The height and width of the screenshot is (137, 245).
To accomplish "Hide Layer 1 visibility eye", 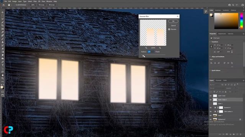I will click(211, 115).
